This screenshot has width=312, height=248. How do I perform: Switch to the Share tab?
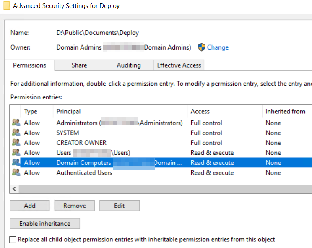[x=79, y=65]
